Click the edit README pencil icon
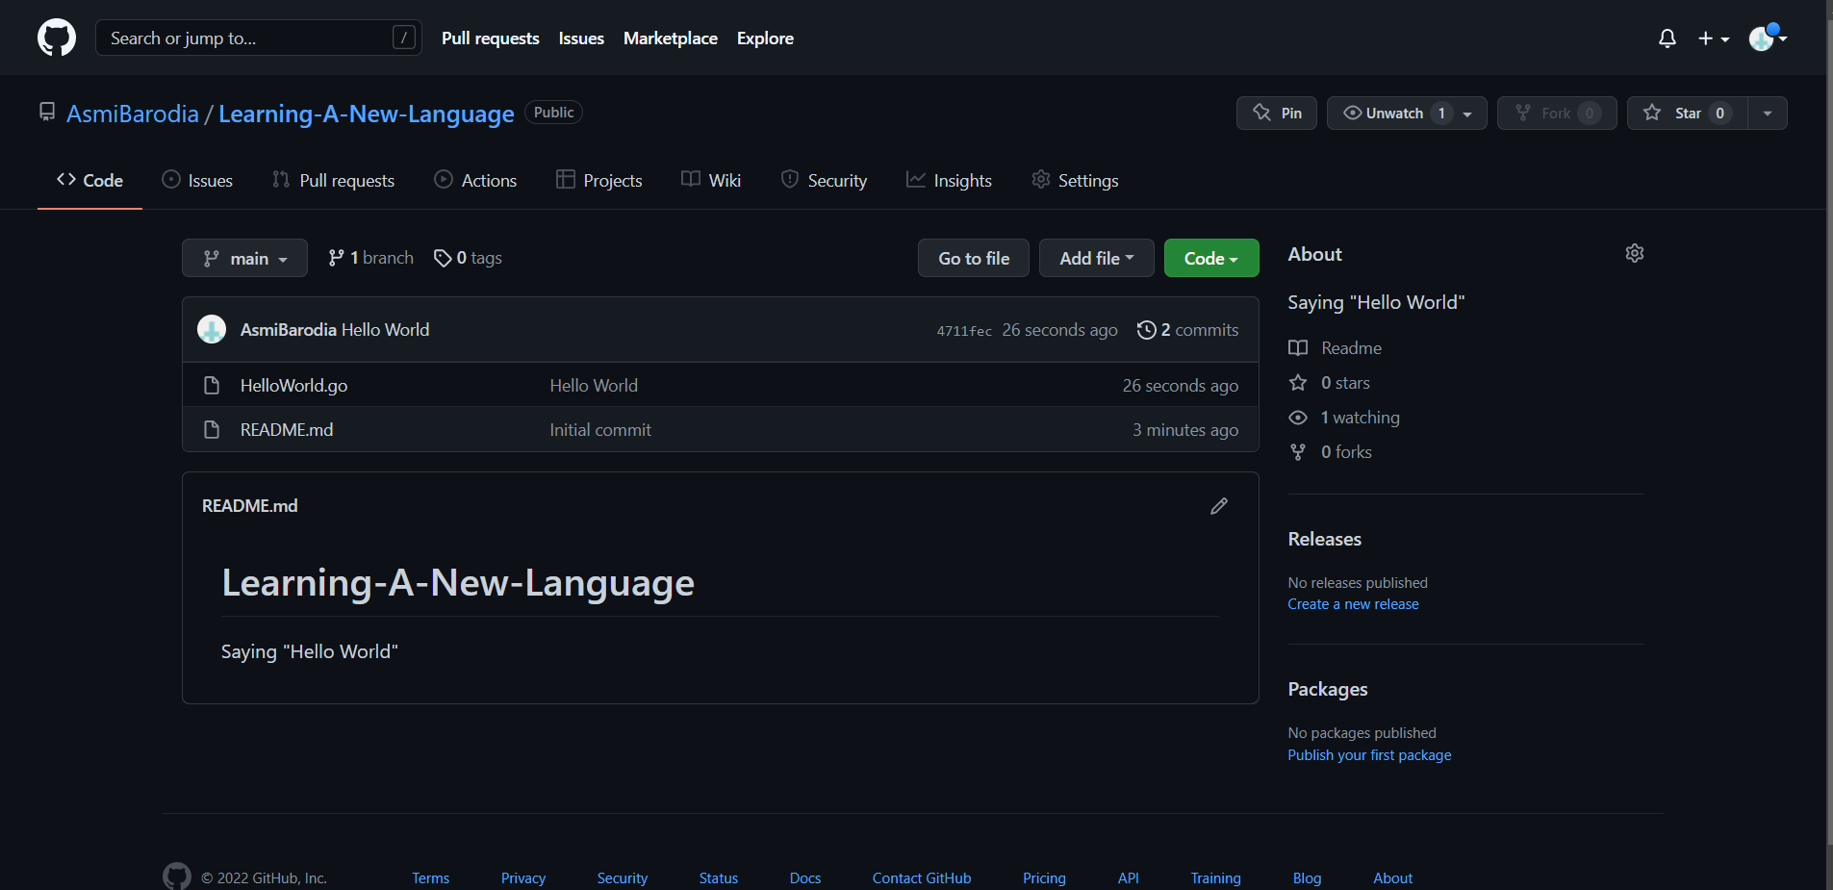The image size is (1833, 890). pos(1219,506)
